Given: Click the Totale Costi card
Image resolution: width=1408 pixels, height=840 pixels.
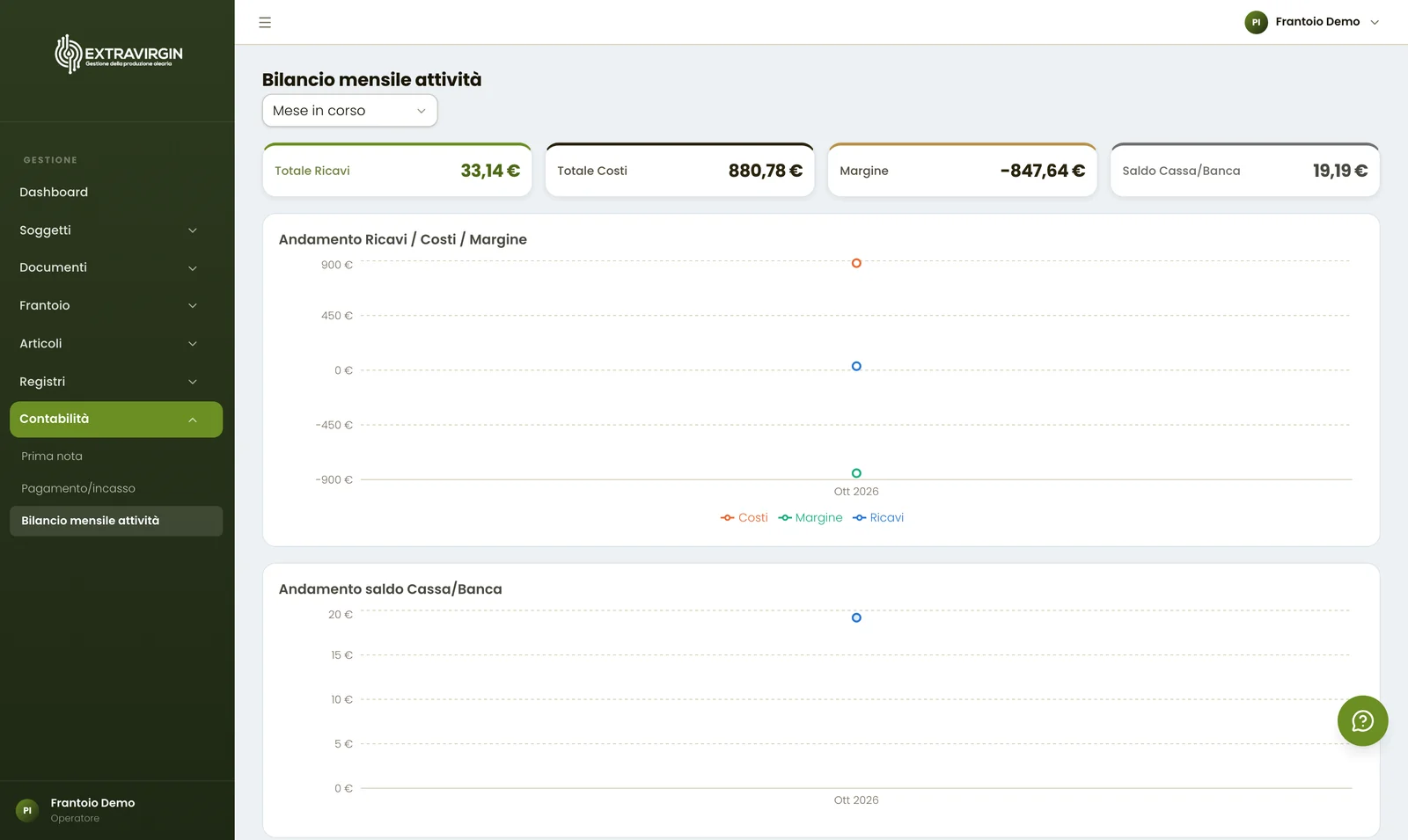Looking at the screenshot, I should [679, 170].
